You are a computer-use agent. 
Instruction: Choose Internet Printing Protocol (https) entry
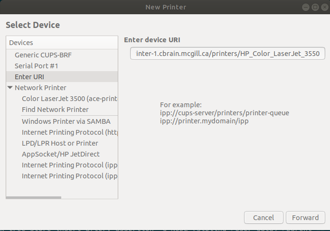pos(69,132)
